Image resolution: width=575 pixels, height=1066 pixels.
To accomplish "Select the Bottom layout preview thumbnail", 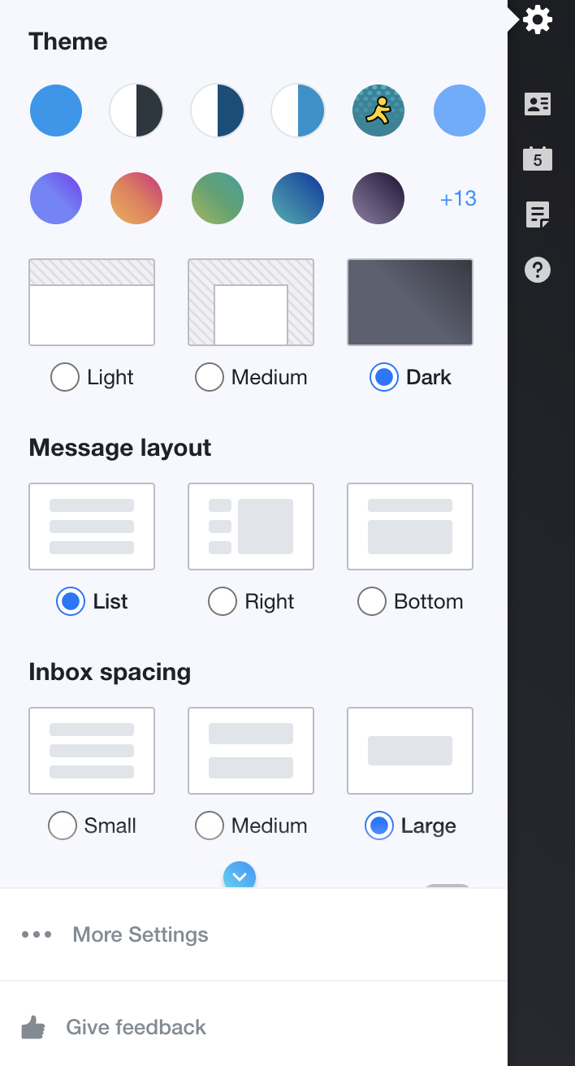I will [410, 526].
